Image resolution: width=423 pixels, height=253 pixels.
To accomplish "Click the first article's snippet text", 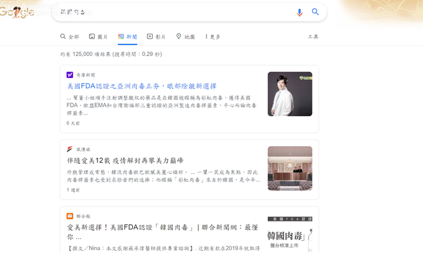I will [162, 105].
